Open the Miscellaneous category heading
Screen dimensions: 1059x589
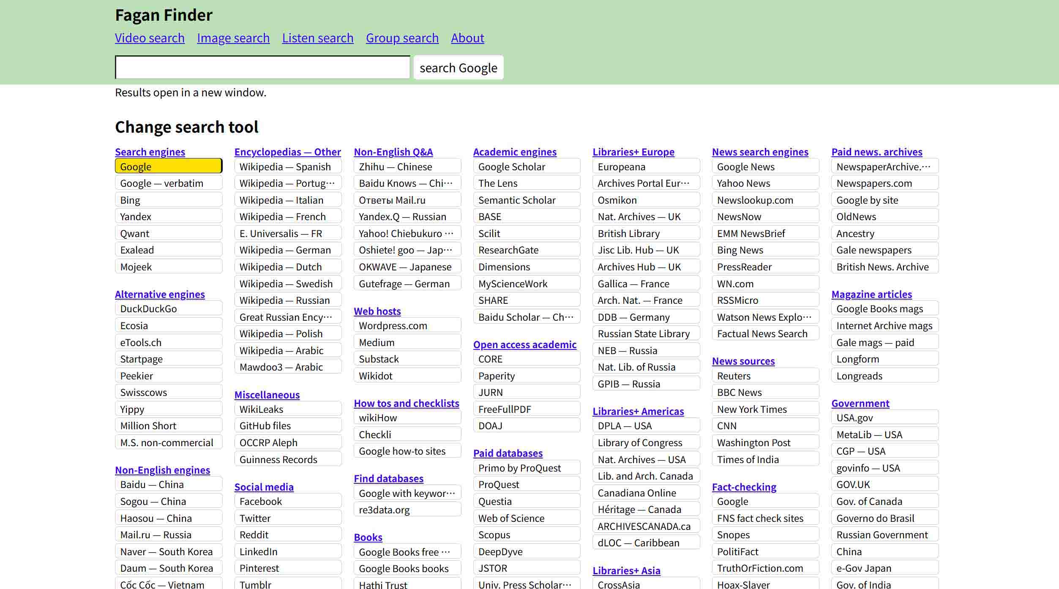267,395
